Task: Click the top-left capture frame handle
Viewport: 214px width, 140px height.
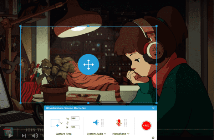Action: tap(20, 26)
